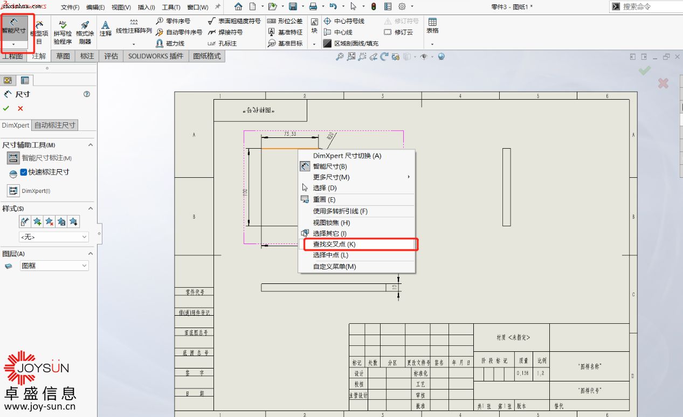Insert a 修订云 revision cloud
Screen dimensions: 683x417
(398, 32)
